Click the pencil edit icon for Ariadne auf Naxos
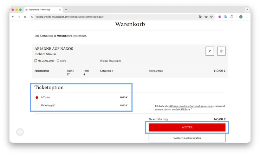260x155 pixels. (x=210, y=51)
